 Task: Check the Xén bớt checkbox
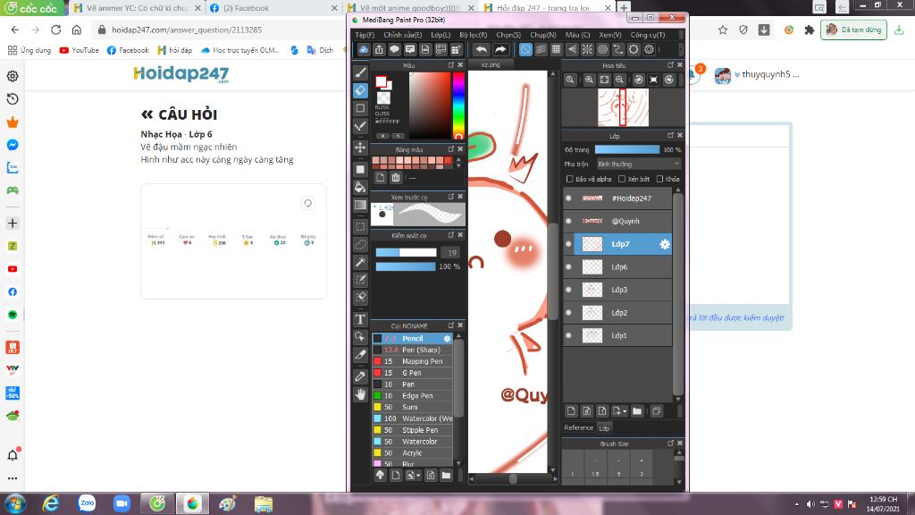(622, 179)
